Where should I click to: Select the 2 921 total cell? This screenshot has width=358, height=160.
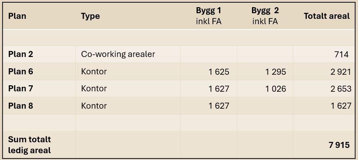(x=341, y=72)
